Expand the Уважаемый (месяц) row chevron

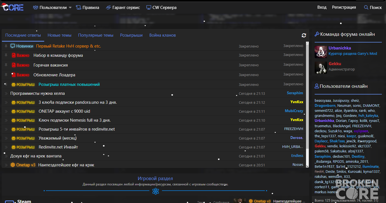pos(6,138)
